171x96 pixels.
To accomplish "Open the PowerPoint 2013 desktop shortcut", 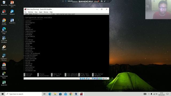I will coord(12,4).
